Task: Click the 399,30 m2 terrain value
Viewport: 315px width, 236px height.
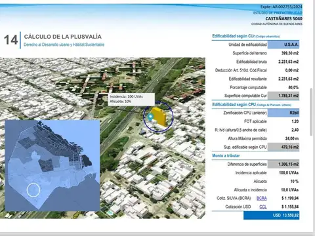Action: click(290, 53)
